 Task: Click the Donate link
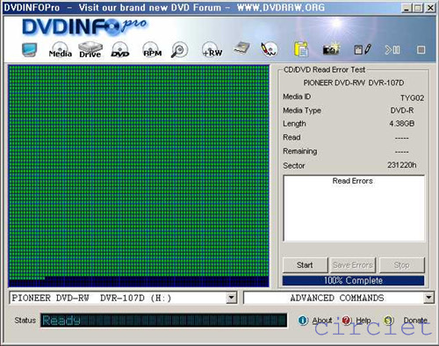coord(415,321)
